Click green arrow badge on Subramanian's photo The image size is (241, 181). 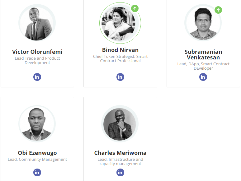pyautogui.click(x=218, y=10)
